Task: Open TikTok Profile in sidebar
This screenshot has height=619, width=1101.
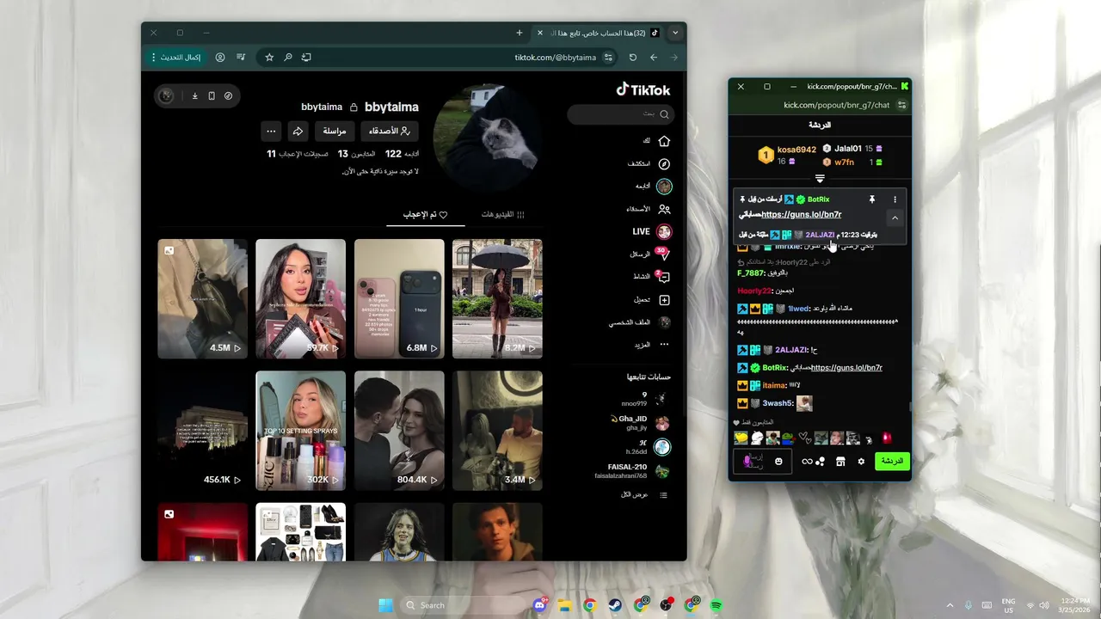Action: point(641,322)
